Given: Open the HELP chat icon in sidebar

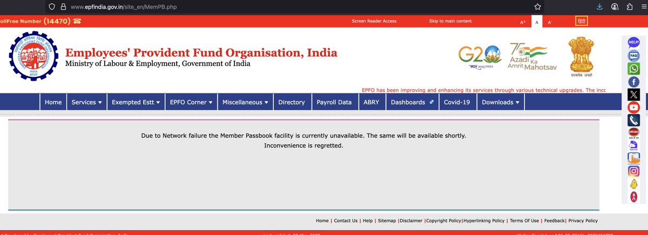Looking at the screenshot, I should click(633, 42).
